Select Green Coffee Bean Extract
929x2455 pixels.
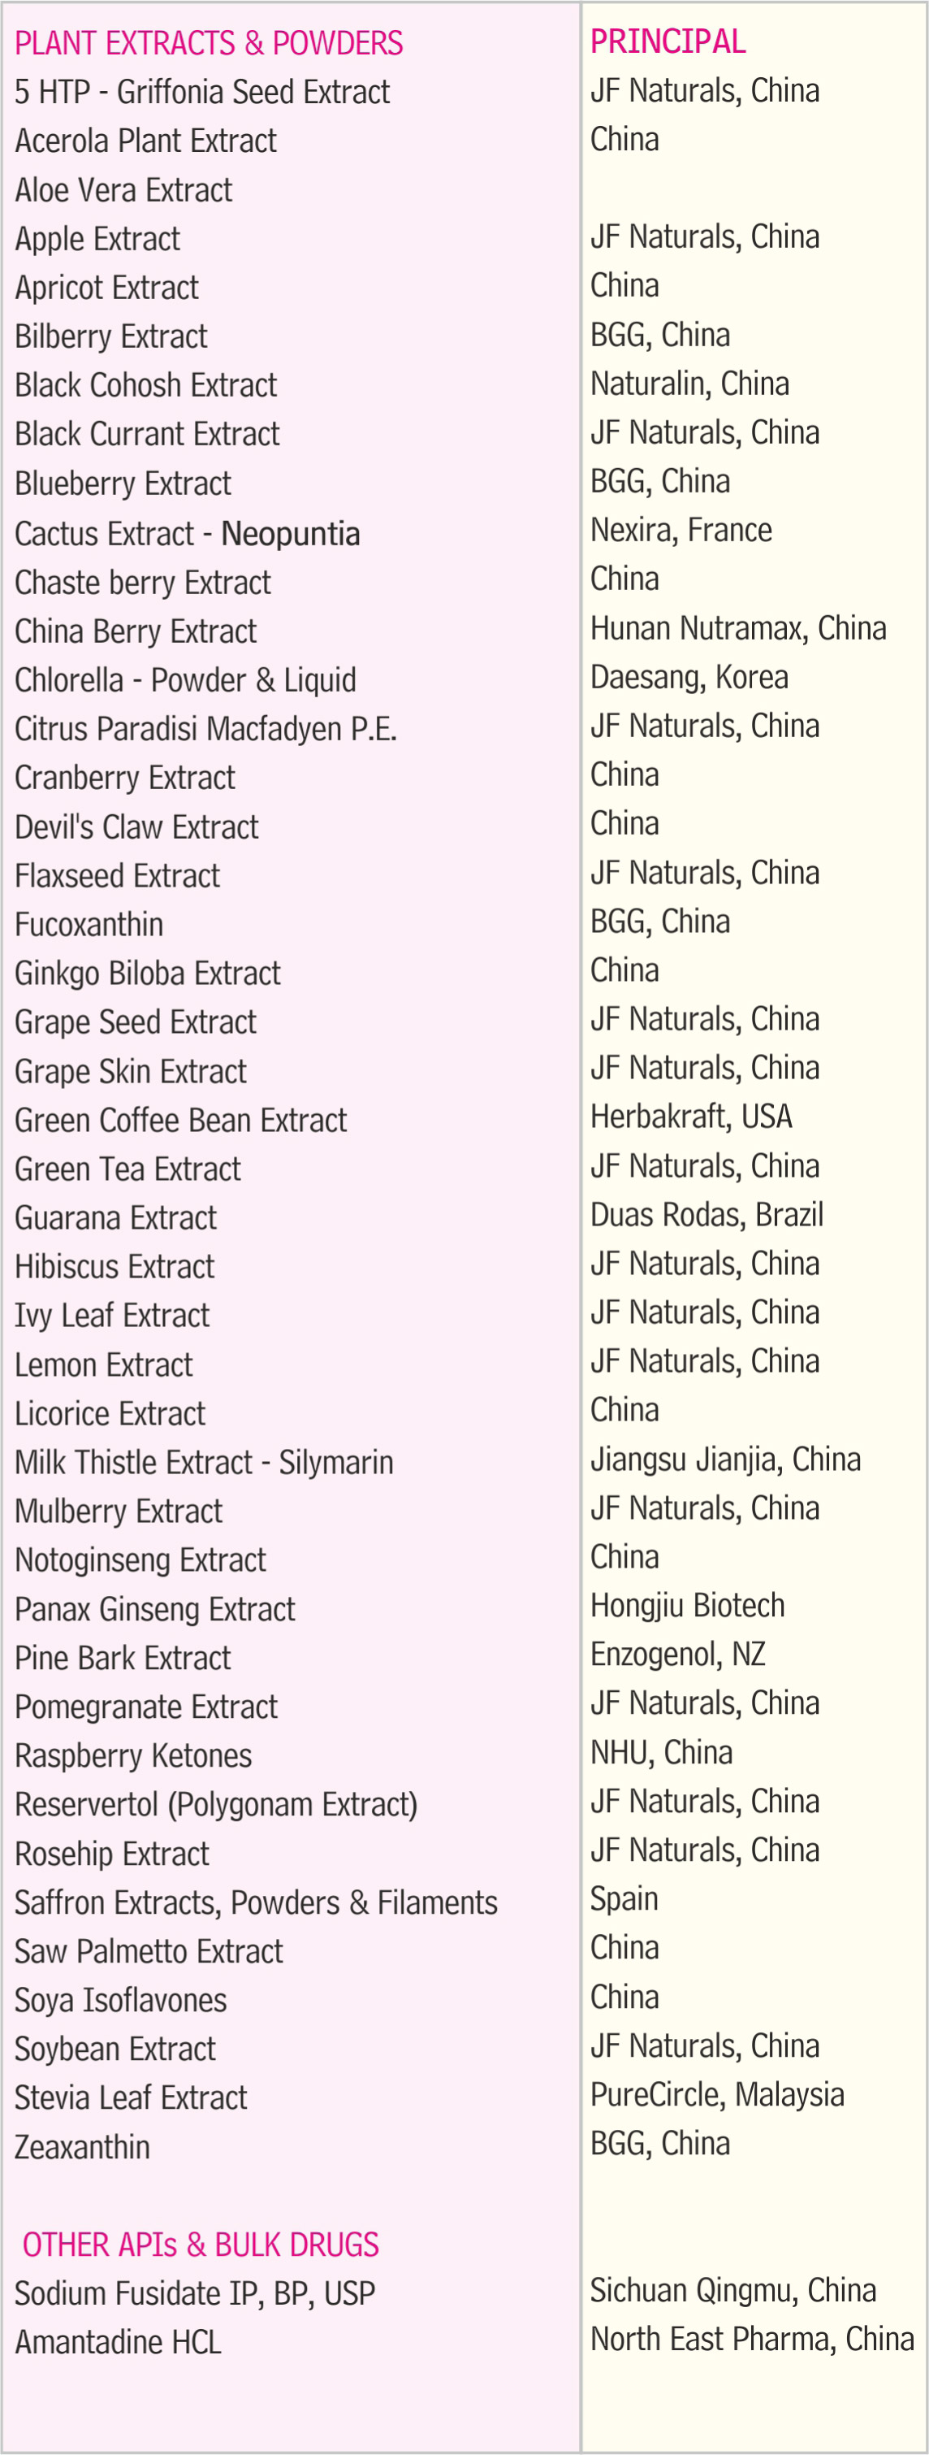click(180, 1121)
